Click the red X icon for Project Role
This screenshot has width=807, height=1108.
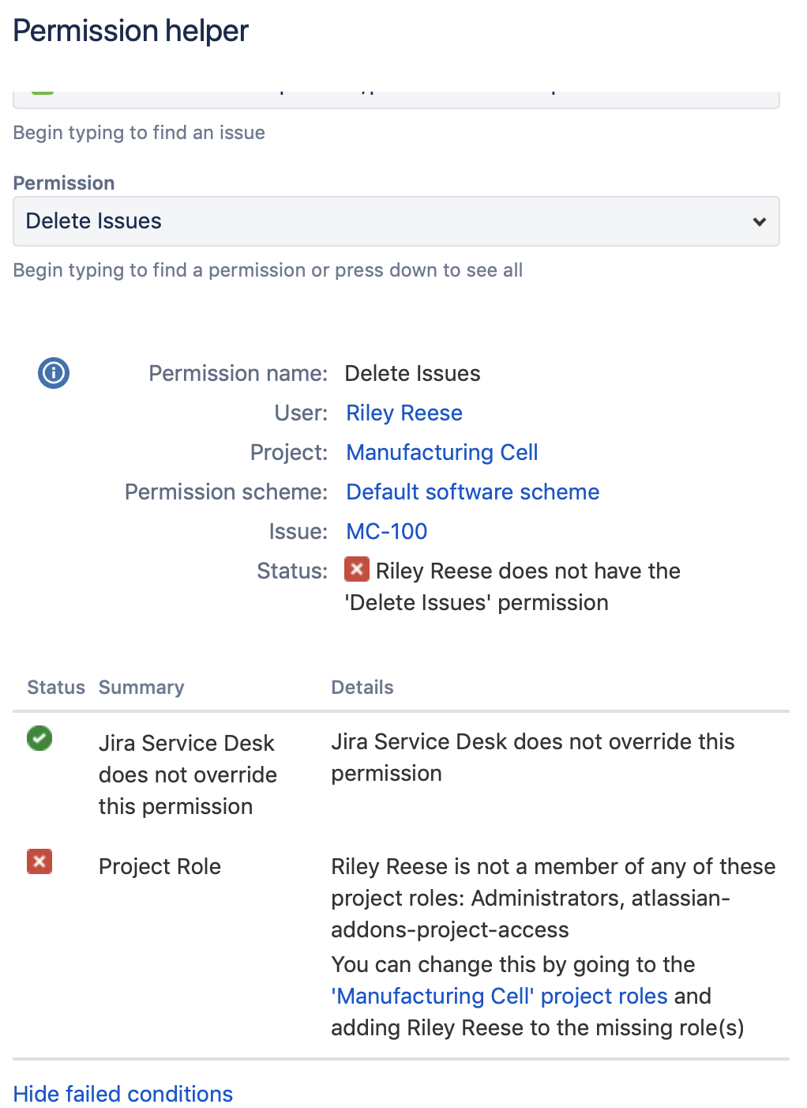[39, 861]
